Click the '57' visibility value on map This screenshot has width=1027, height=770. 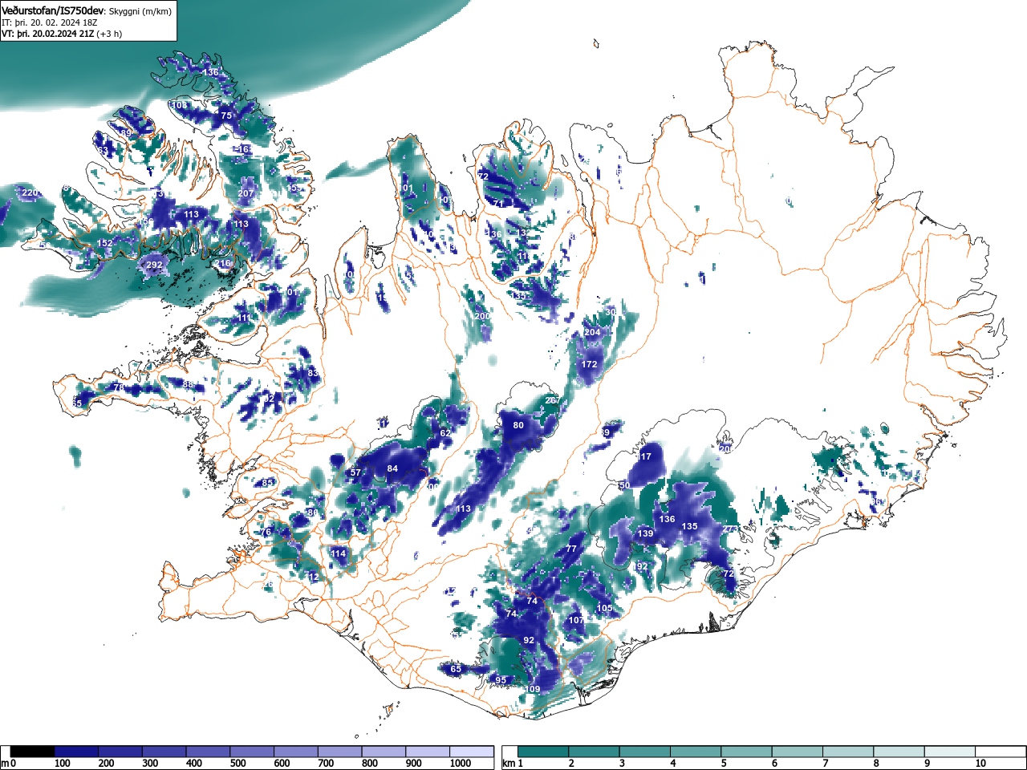[355, 472]
